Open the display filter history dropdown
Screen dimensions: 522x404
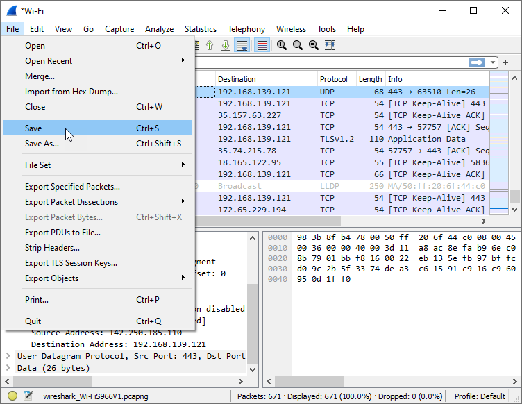point(493,62)
